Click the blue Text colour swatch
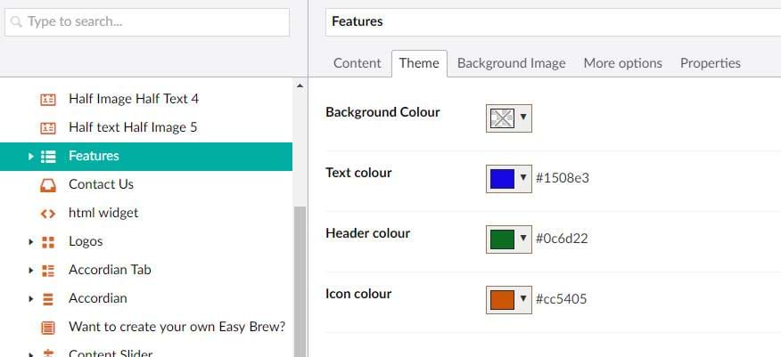 point(502,178)
